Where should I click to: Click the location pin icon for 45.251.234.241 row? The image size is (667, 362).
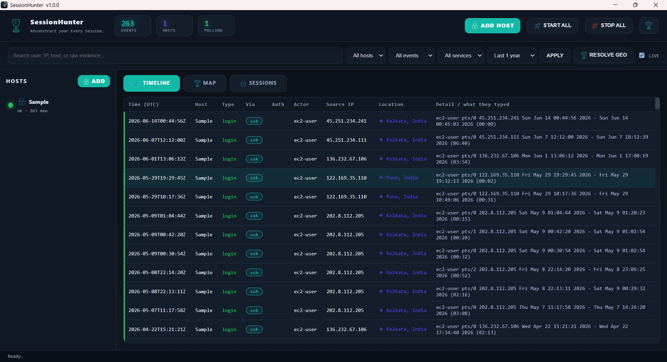click(x=381, y=121)
